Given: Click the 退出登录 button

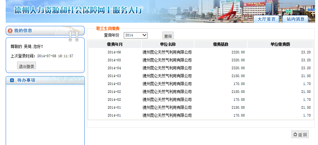Looking at the screenshot, I should (26, 65).
